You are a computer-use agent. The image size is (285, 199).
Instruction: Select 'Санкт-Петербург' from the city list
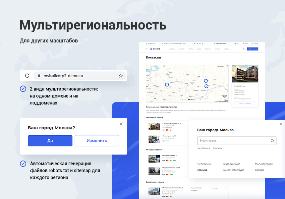(233, 170)
